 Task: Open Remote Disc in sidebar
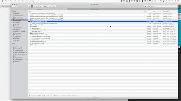(x=18, y=57)
